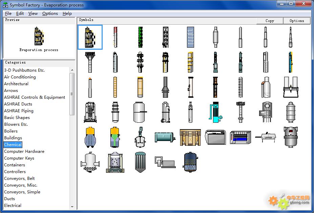Select the Computer Hardware category
Screen dimensions: 314x213
(24, 151)
